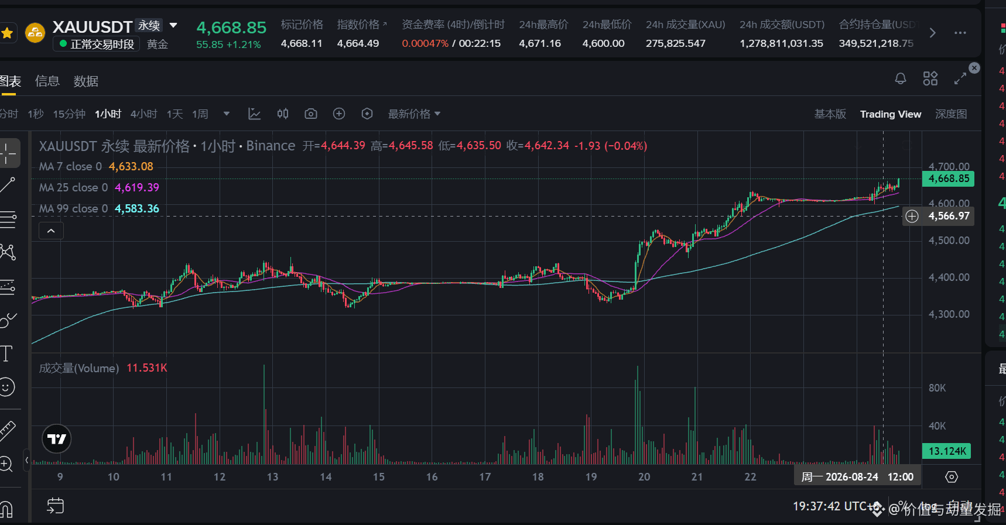Image resolution: width=1006 pixels, height=525 pixels.
Task: Show more ticker stats with right arrow
Action: point(932,33)
